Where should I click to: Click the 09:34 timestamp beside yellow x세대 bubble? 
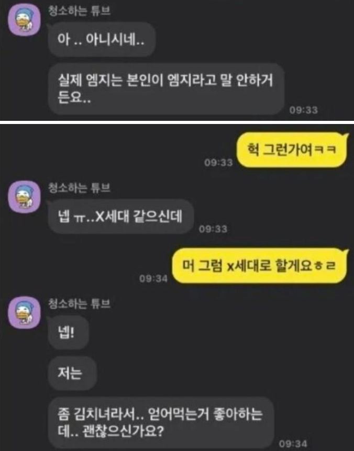click(x=153, y=278)
